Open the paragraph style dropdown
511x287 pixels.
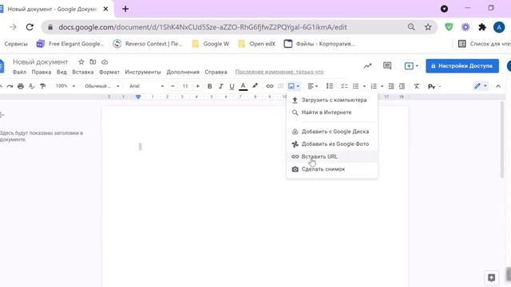[x=101, y=86]
